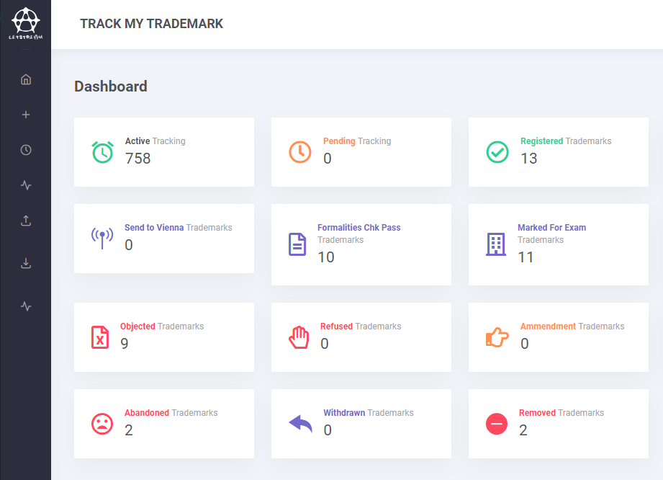Select the Removed Trademarks label
This screenshot has width=663, height=480.
(x=561, y=413)
